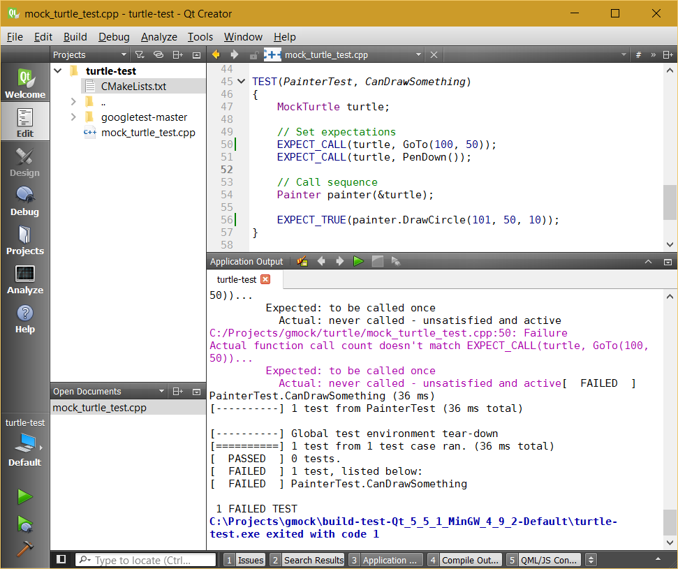Show the Compile Output pane
The width and height of the screenshot is (678, 569).
[465, 560]
